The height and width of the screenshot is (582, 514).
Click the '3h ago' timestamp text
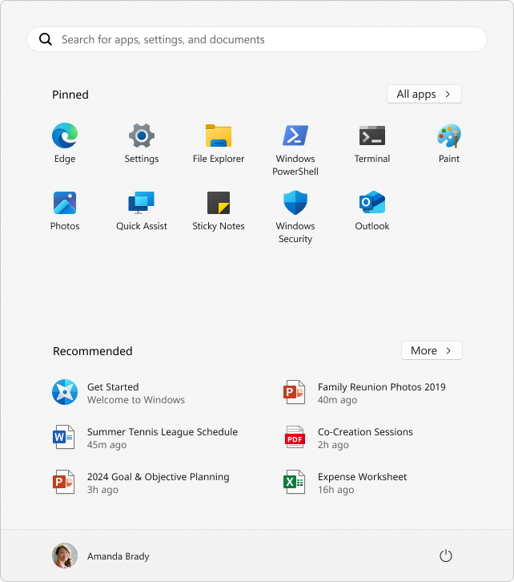(x=102, y=490)
